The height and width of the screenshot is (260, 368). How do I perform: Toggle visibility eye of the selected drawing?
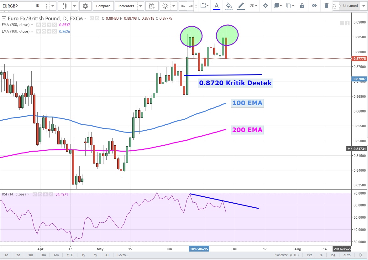click(314, 6)
